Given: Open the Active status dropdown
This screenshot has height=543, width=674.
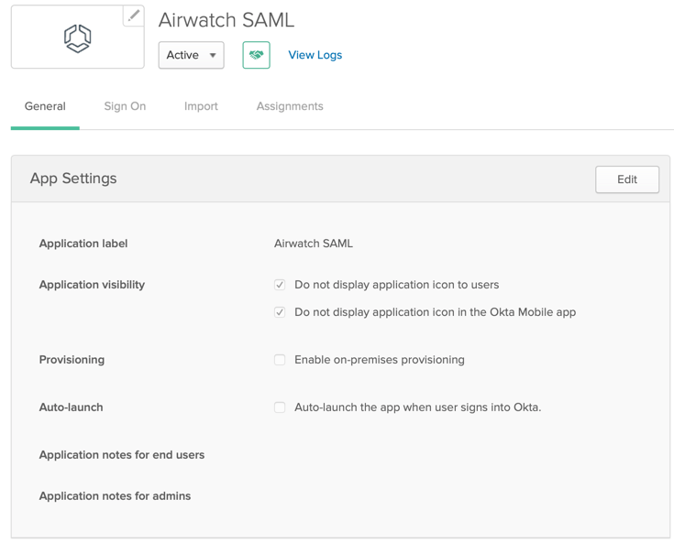Looking at the screenshot, I should pos(192,55).
